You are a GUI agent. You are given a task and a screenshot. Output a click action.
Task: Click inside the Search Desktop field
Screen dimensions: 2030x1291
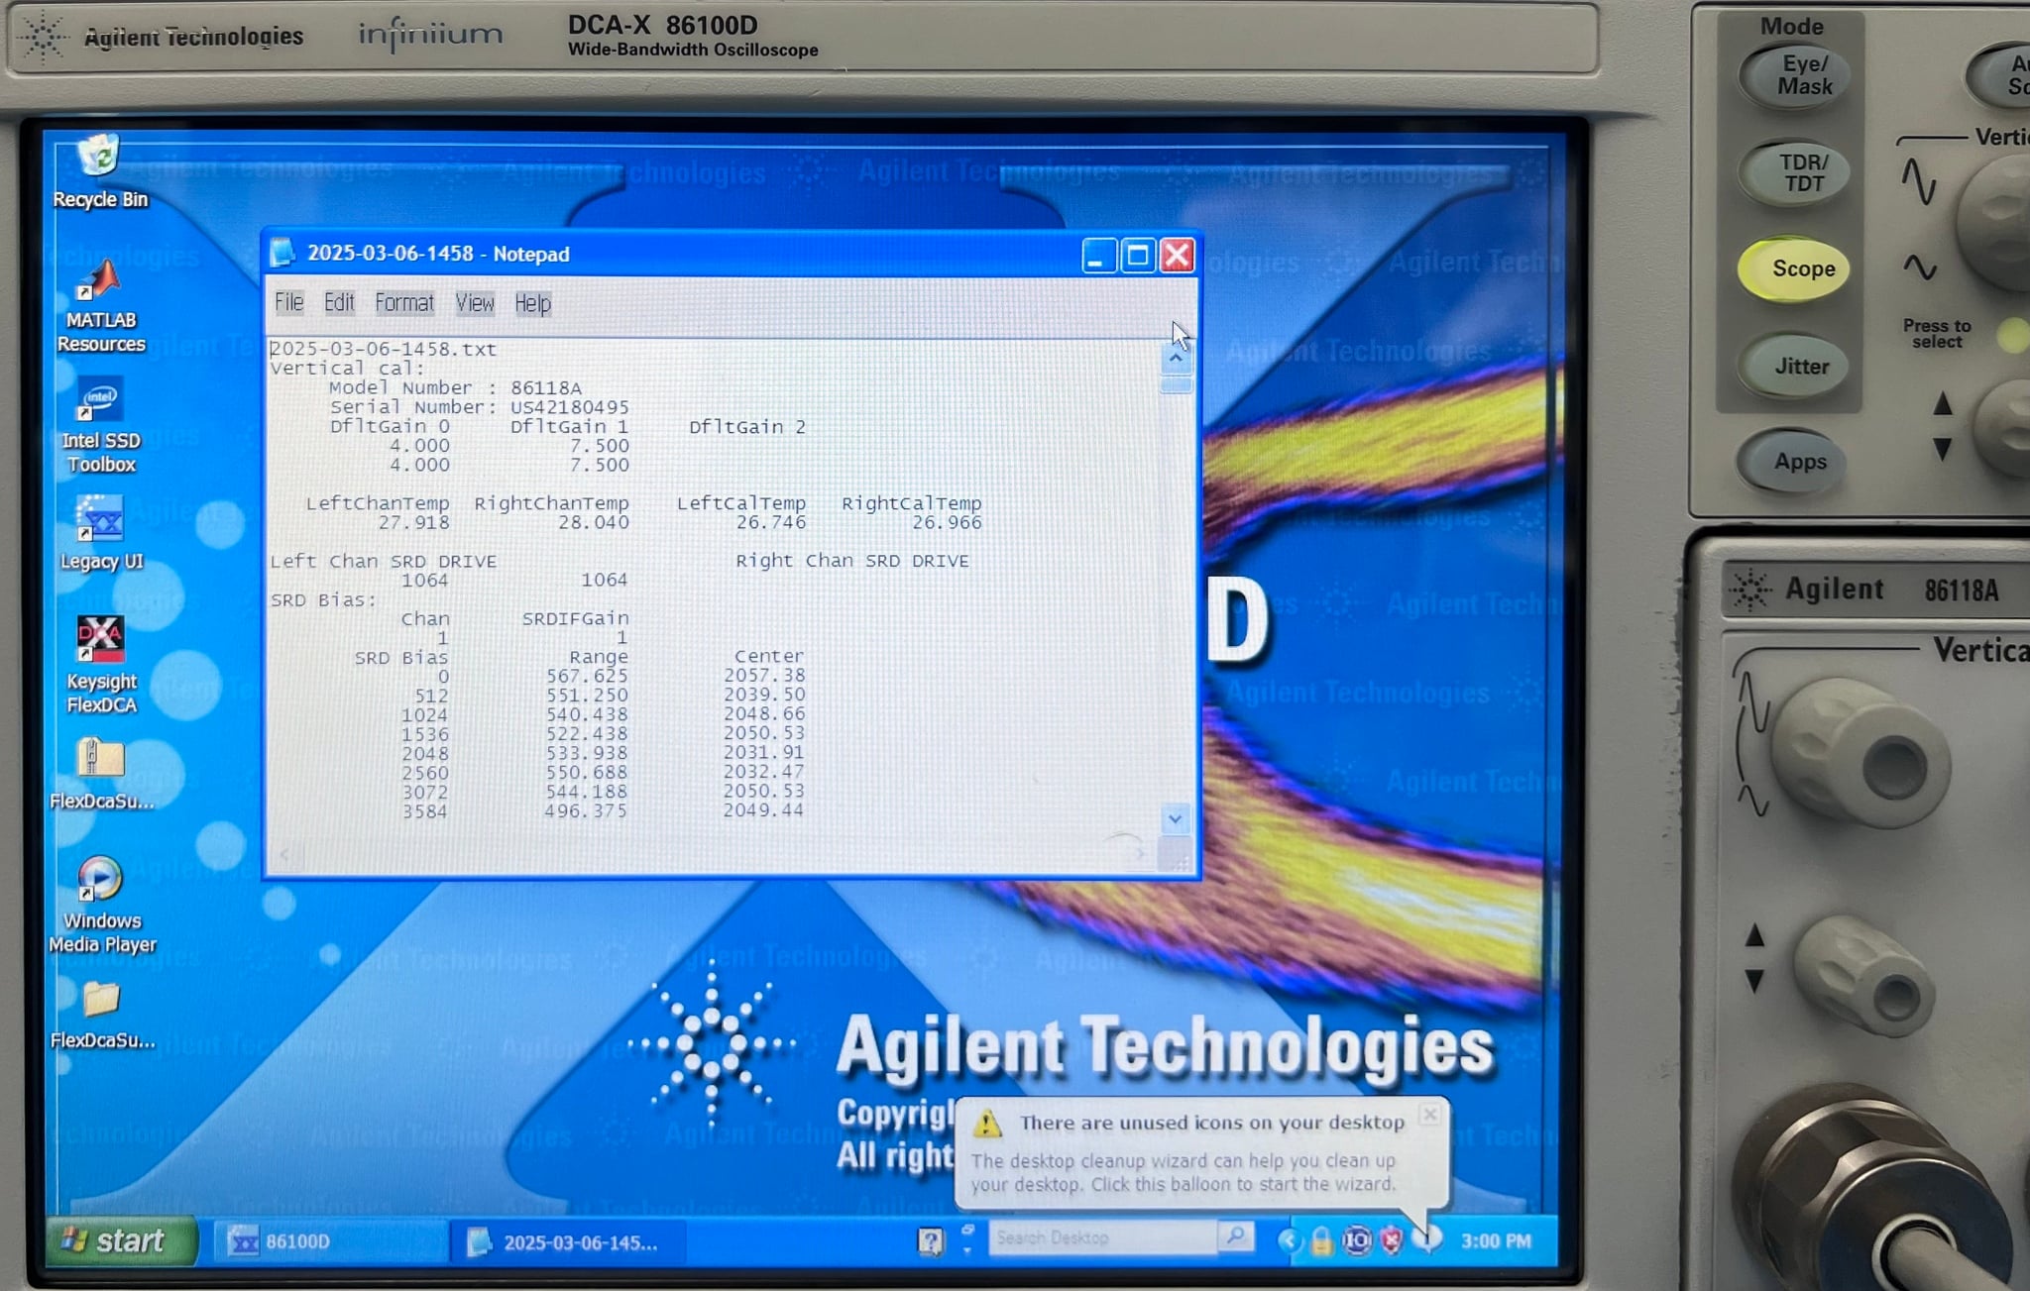pyautogui.click(x=1102, y=1237)
